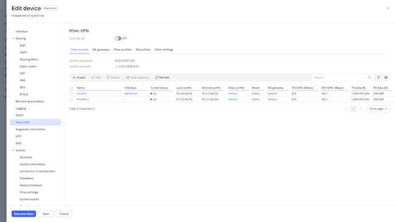Switch to Other settings tab

(163, 50)
